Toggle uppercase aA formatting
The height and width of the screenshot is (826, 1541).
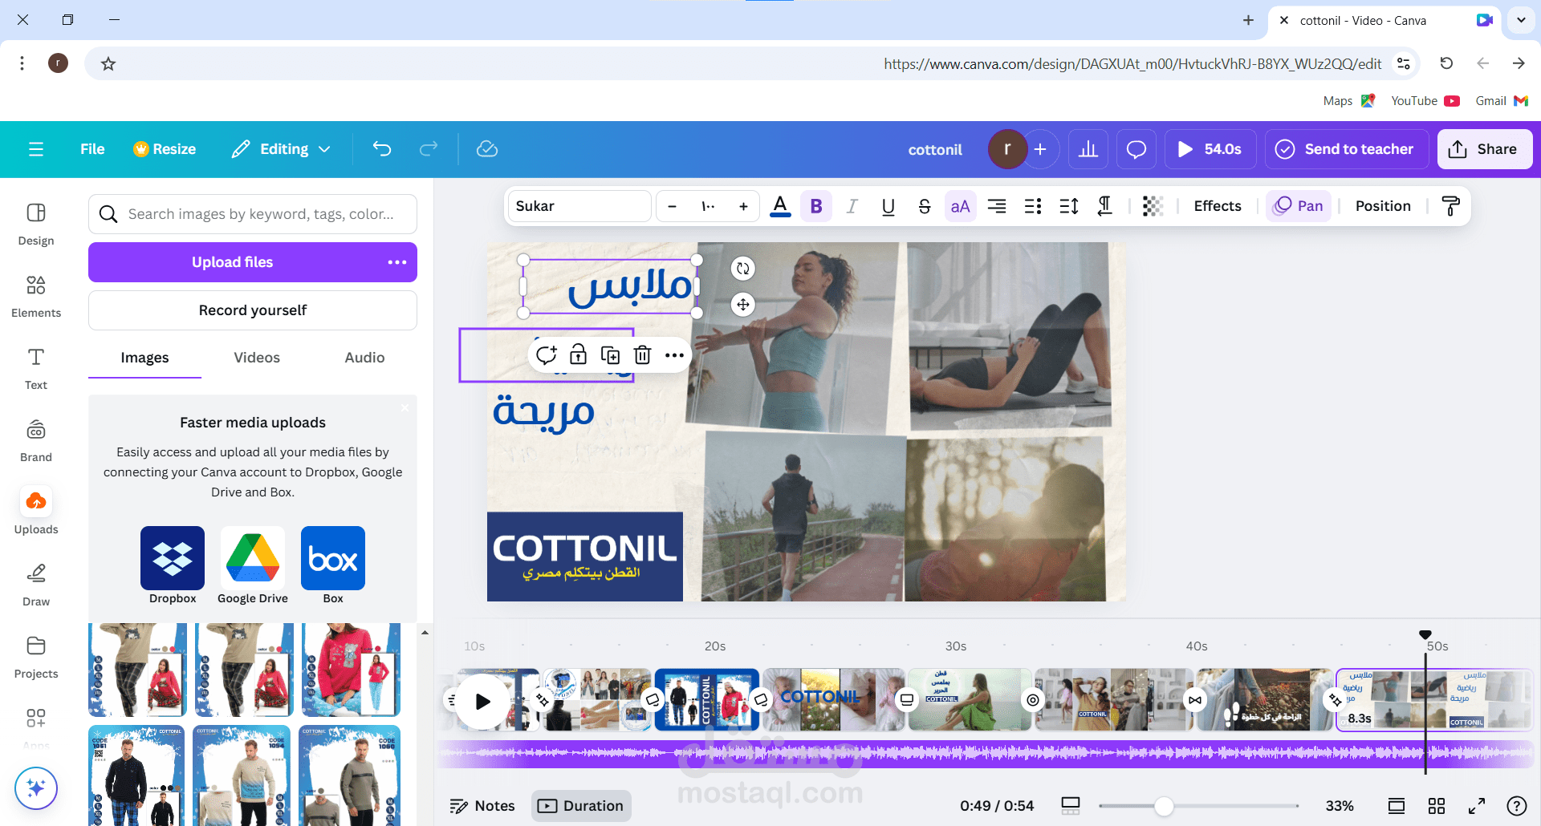point(961,206)
